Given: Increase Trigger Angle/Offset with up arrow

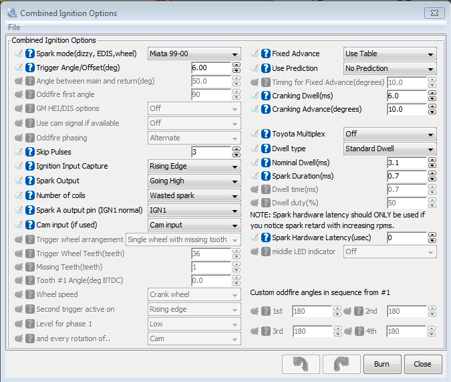Looking at the screenshot, I should [x=236, y=65].
